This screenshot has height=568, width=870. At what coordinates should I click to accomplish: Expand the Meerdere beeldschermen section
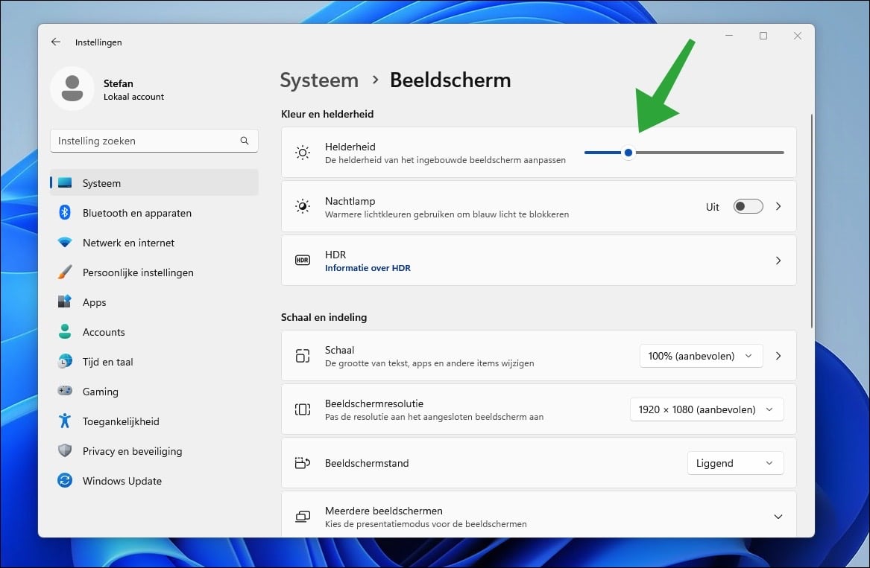tap(778, 516)
